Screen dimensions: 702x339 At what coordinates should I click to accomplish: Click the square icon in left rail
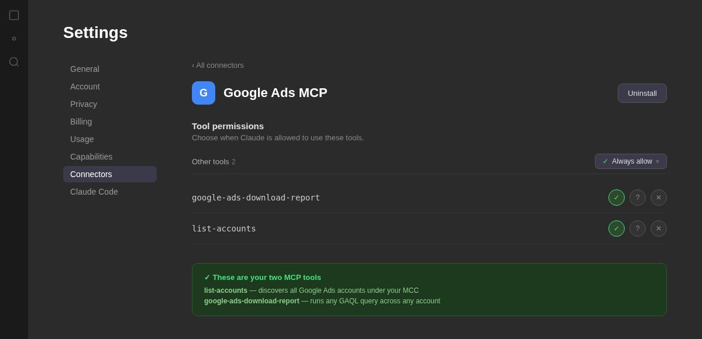(x=14, y=15)
